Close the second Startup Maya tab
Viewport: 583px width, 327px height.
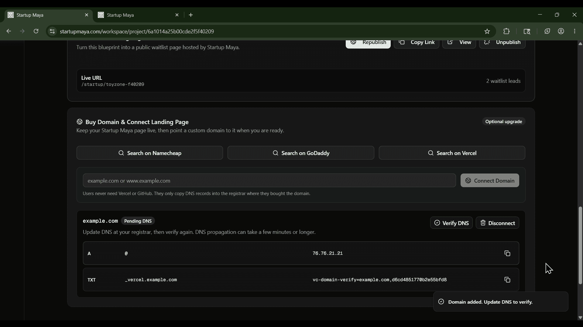point(177,15)
